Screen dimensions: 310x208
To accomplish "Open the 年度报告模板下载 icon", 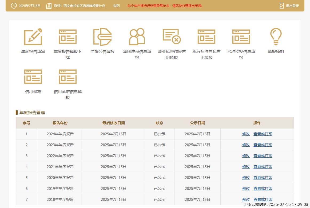I will point(67,37).
